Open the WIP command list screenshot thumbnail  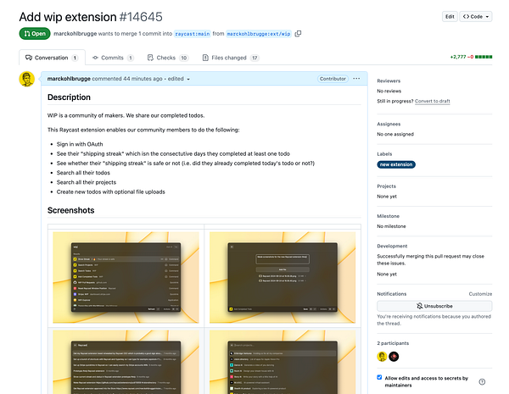(126, 278)
